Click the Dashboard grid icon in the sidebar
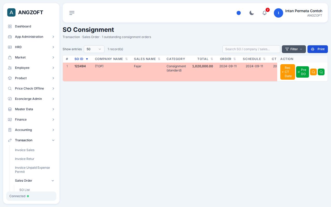Image resolution: width=331 pixels, height=207 pixels. [10, 26]
